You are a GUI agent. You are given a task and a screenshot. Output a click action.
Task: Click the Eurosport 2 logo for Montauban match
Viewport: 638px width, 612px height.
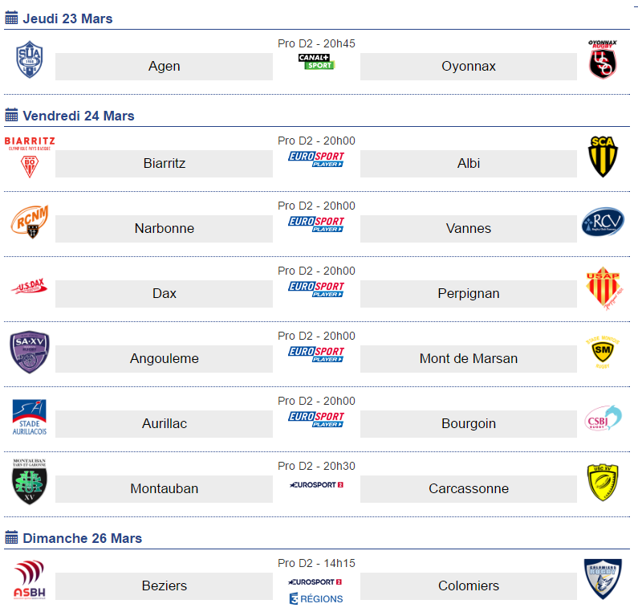click(316, 485)
